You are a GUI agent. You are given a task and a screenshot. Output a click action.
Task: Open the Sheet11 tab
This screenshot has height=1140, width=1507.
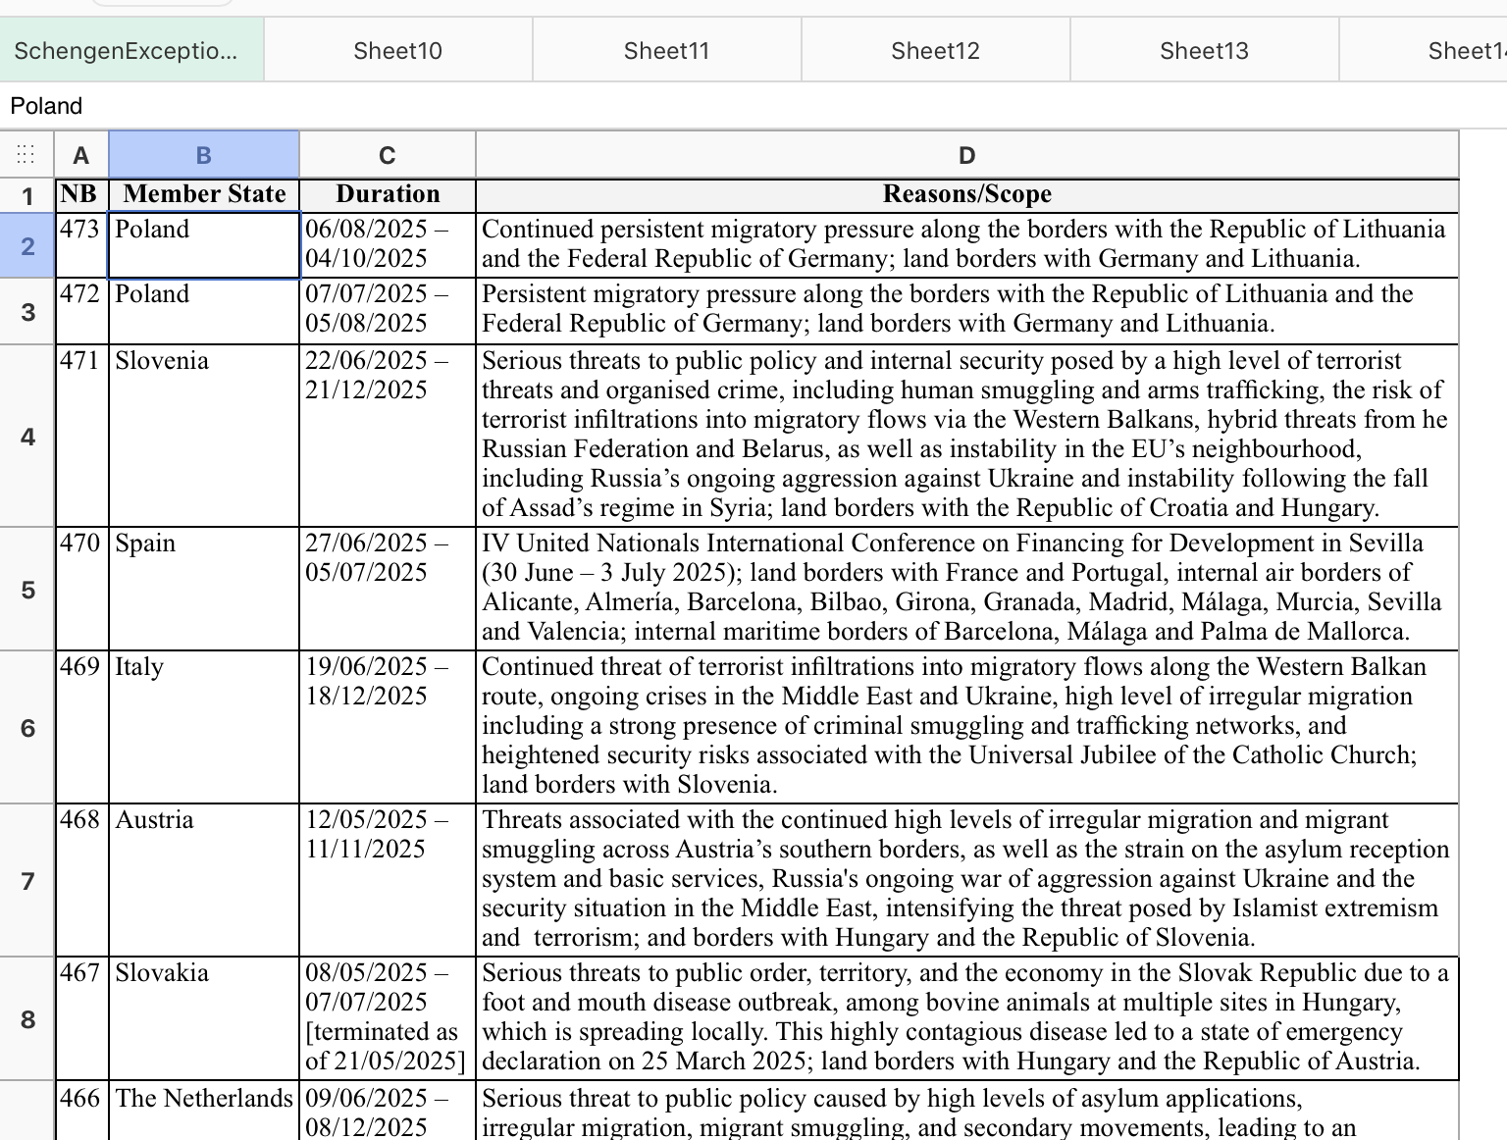pyautogui.click(x=667, y=50)
